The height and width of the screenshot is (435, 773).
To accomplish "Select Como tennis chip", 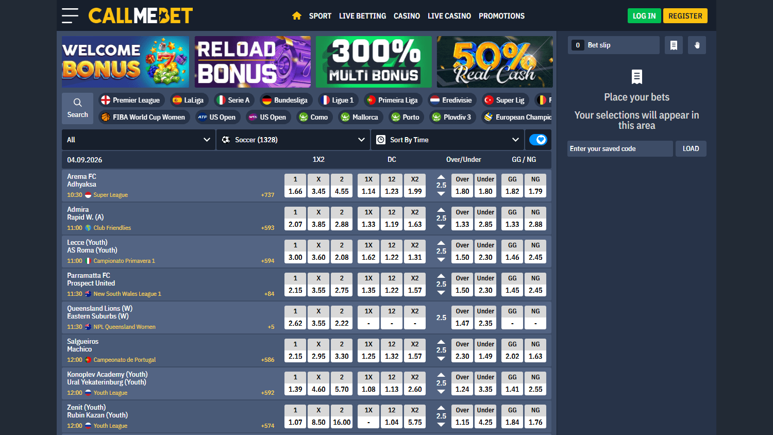I will 314,117.
